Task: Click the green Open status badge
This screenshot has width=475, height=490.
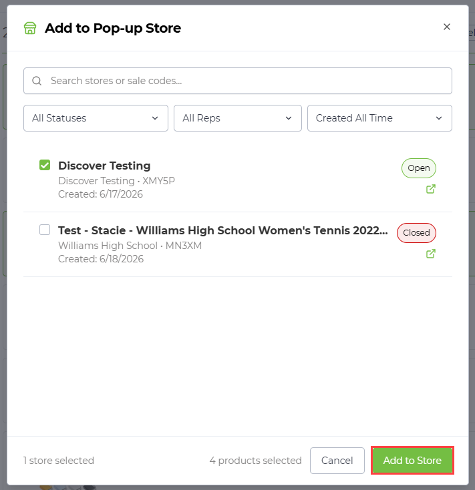Action: (x=419, y=168)
